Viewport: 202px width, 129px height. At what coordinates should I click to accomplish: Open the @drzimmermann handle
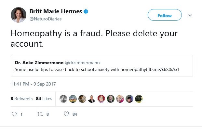(x=82, y=63)
